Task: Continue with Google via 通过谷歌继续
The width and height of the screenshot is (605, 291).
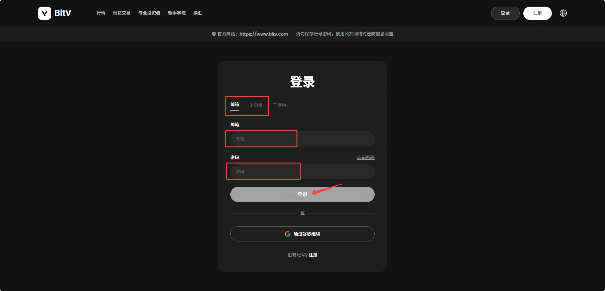Action: coord(302,234)
